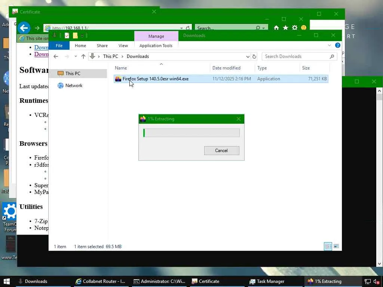Switch to the Home ribbon tab

click(80, 46)
